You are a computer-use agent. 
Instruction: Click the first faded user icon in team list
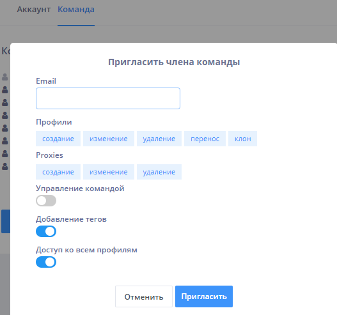(5, 77)
